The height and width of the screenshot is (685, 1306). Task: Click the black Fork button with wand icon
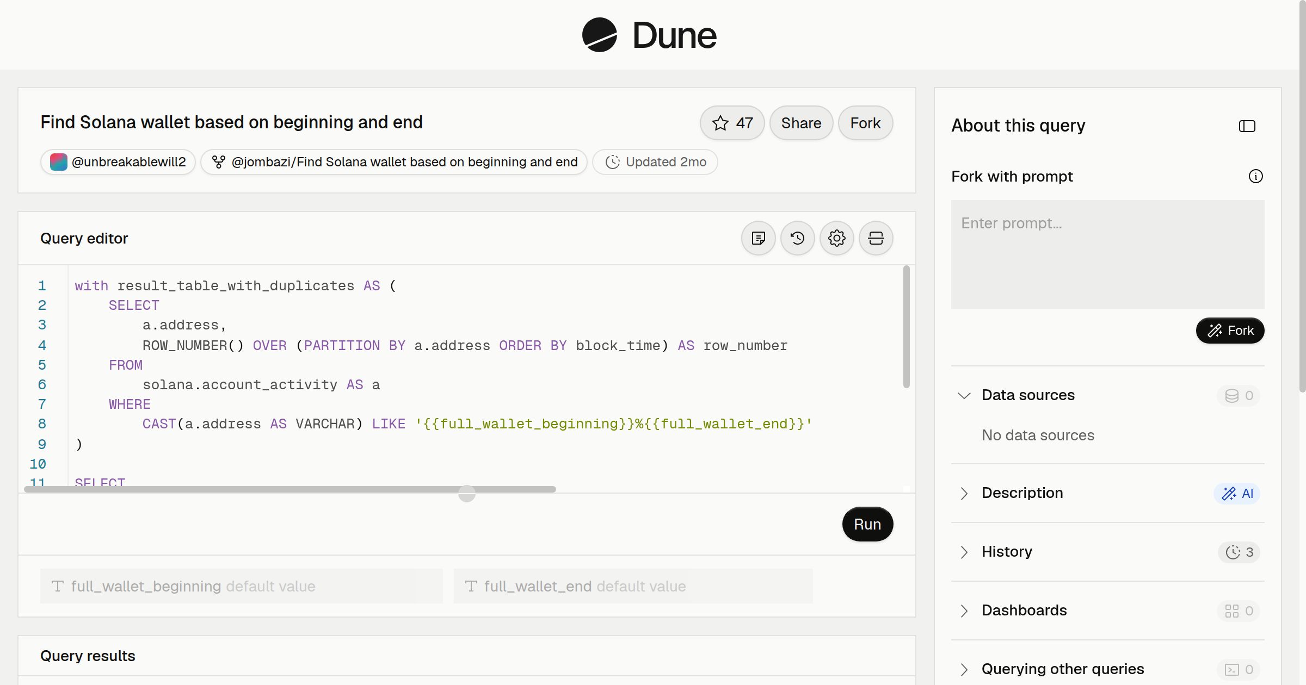(x=1230, y=331)
